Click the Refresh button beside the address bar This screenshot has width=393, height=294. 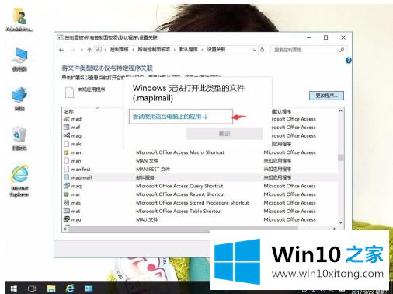point(263,50)
